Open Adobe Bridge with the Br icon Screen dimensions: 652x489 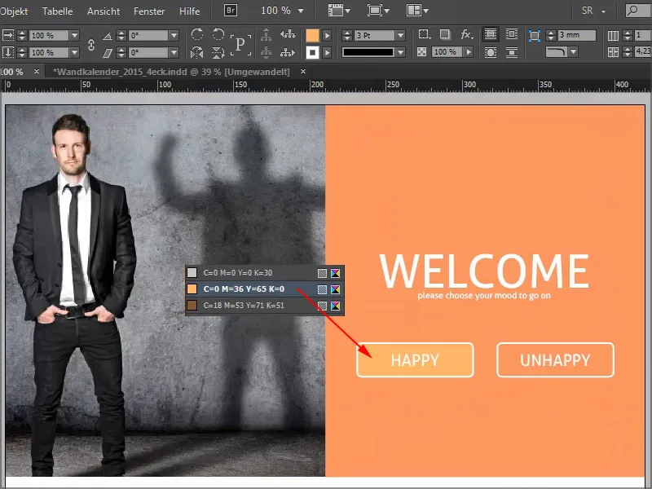coord(231,10)
